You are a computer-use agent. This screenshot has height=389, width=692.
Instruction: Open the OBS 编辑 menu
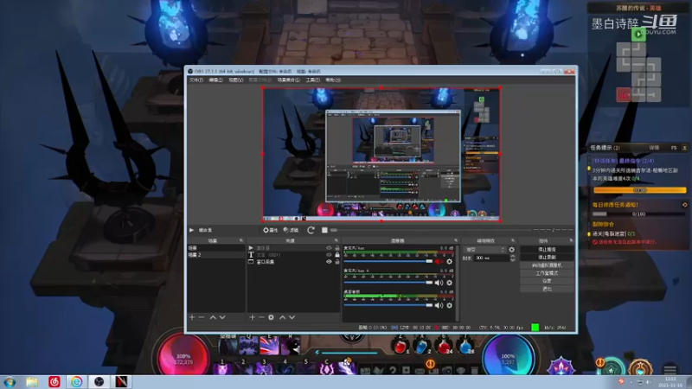click(215, 80)
